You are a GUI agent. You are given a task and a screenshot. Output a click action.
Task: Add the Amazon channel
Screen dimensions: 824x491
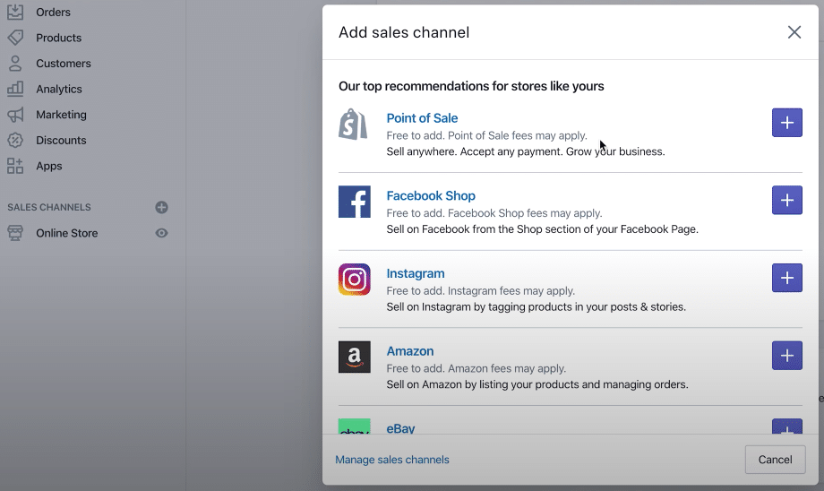point(786,356)
